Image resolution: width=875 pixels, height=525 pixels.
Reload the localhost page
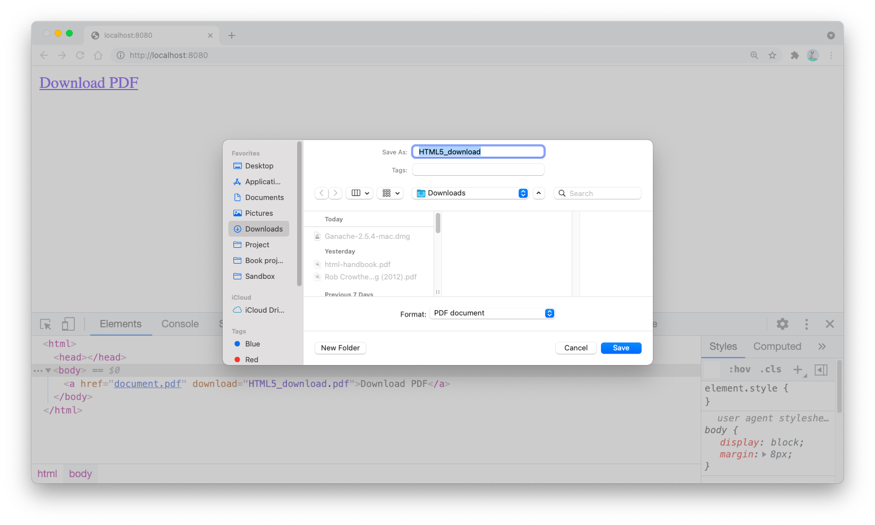tap(80, 55)
